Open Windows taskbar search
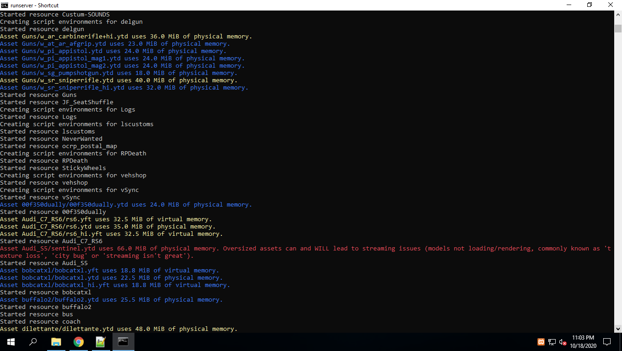 click(x=33, y=342)
